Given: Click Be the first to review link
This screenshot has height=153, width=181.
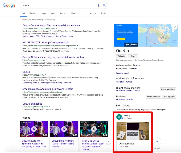Looking at the screenshot, I should point(125,99).
